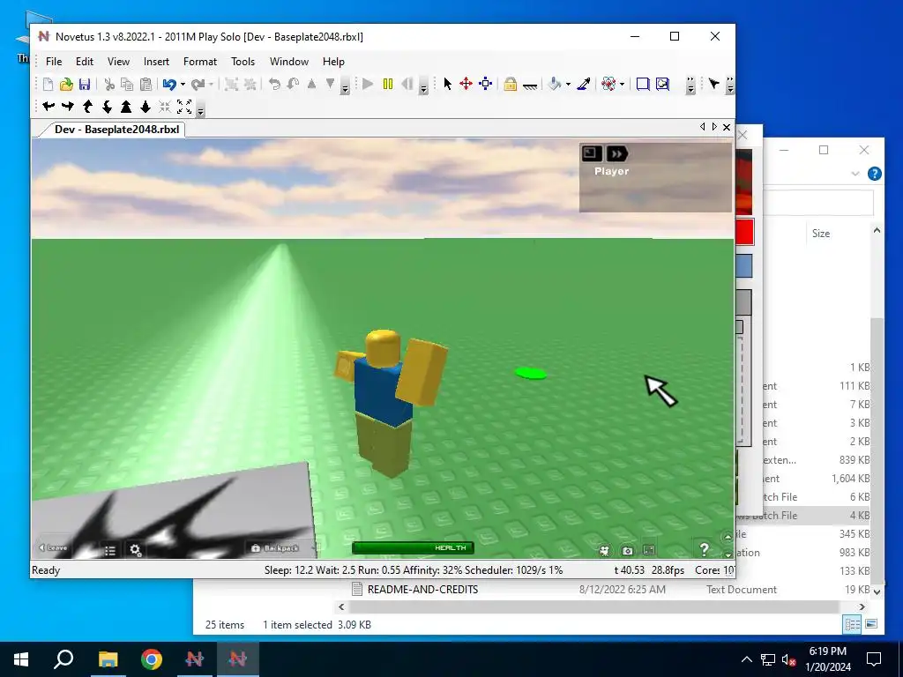
Task: Select the Dev - Baseplate2048.rbxl tab
Action: pos(117,129)
